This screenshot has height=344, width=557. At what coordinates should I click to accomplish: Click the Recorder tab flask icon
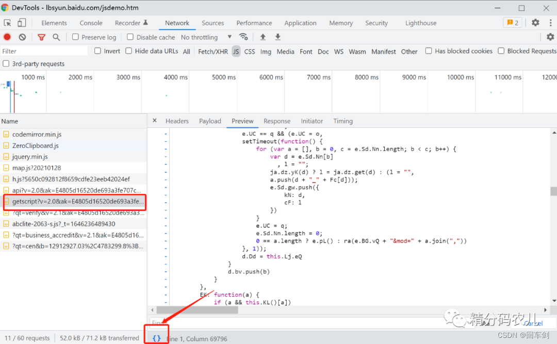pos(145,23)
